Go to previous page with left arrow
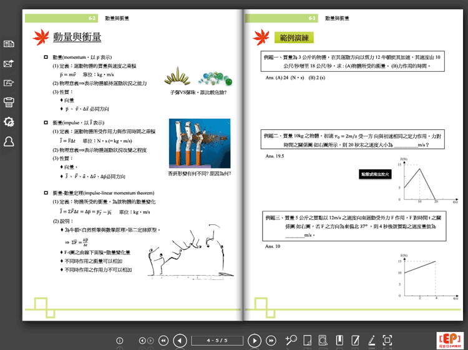 (x=180, y=341)
